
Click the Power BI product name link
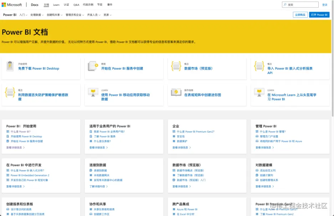[x=10, y=15]
